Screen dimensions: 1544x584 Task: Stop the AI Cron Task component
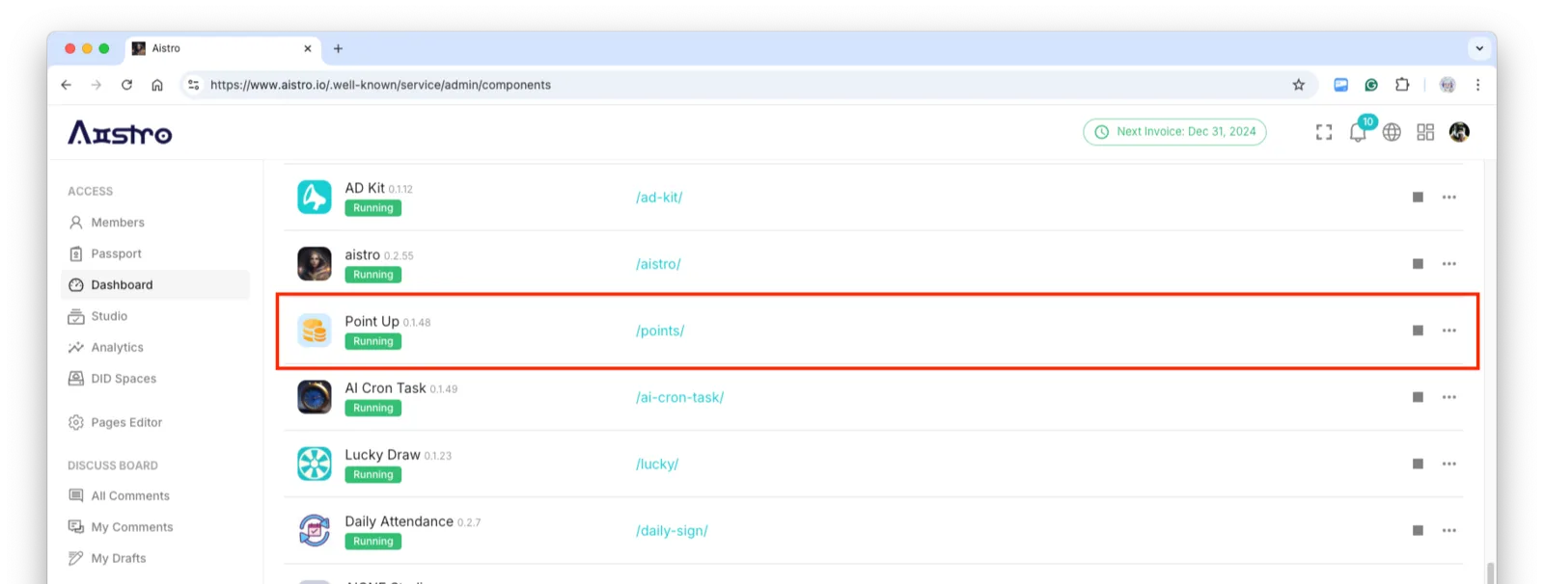[x=1418, y=397]
